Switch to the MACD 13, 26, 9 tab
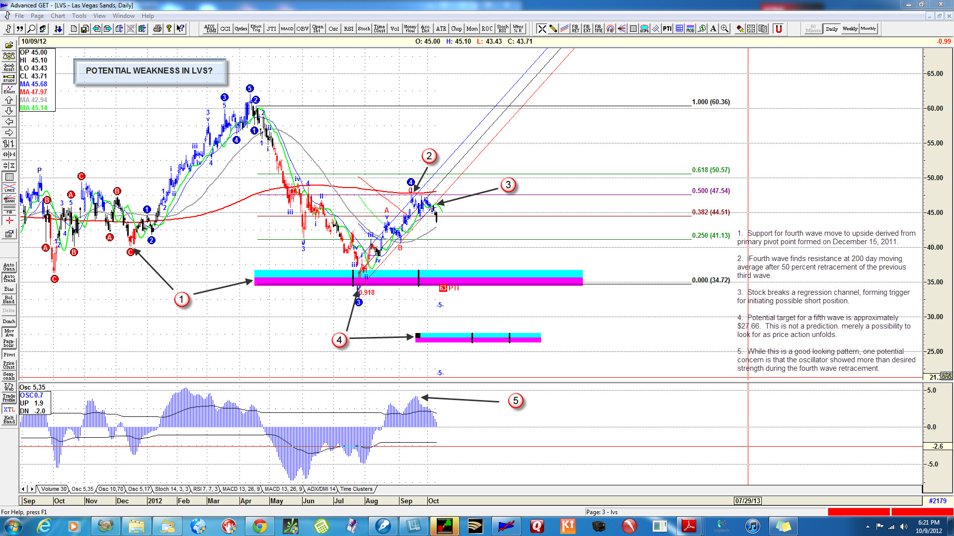This screenshot has width=954, height=536. coord(240,489)
